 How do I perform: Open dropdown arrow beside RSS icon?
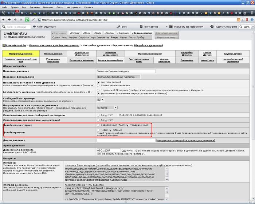(x=243, y=20)
